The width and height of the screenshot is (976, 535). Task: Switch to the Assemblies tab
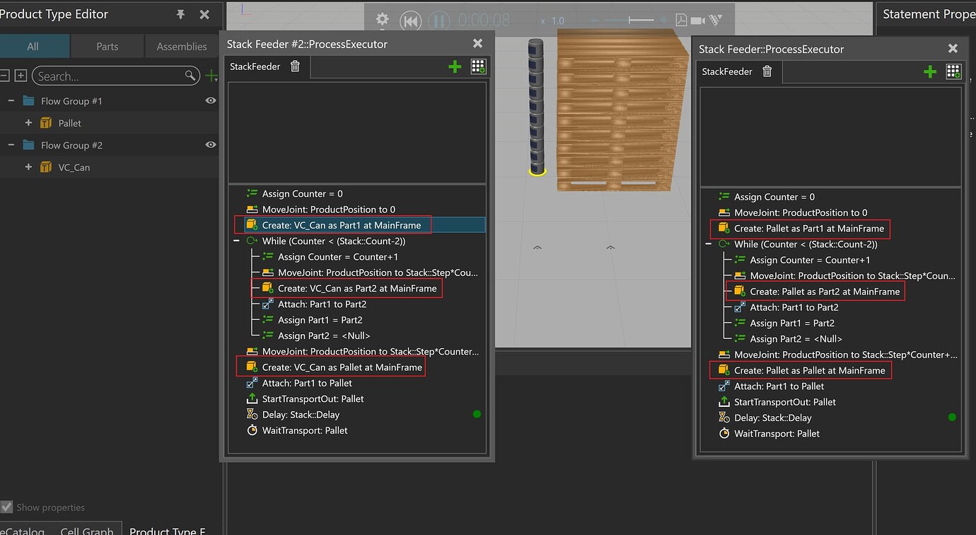(182, 47)
